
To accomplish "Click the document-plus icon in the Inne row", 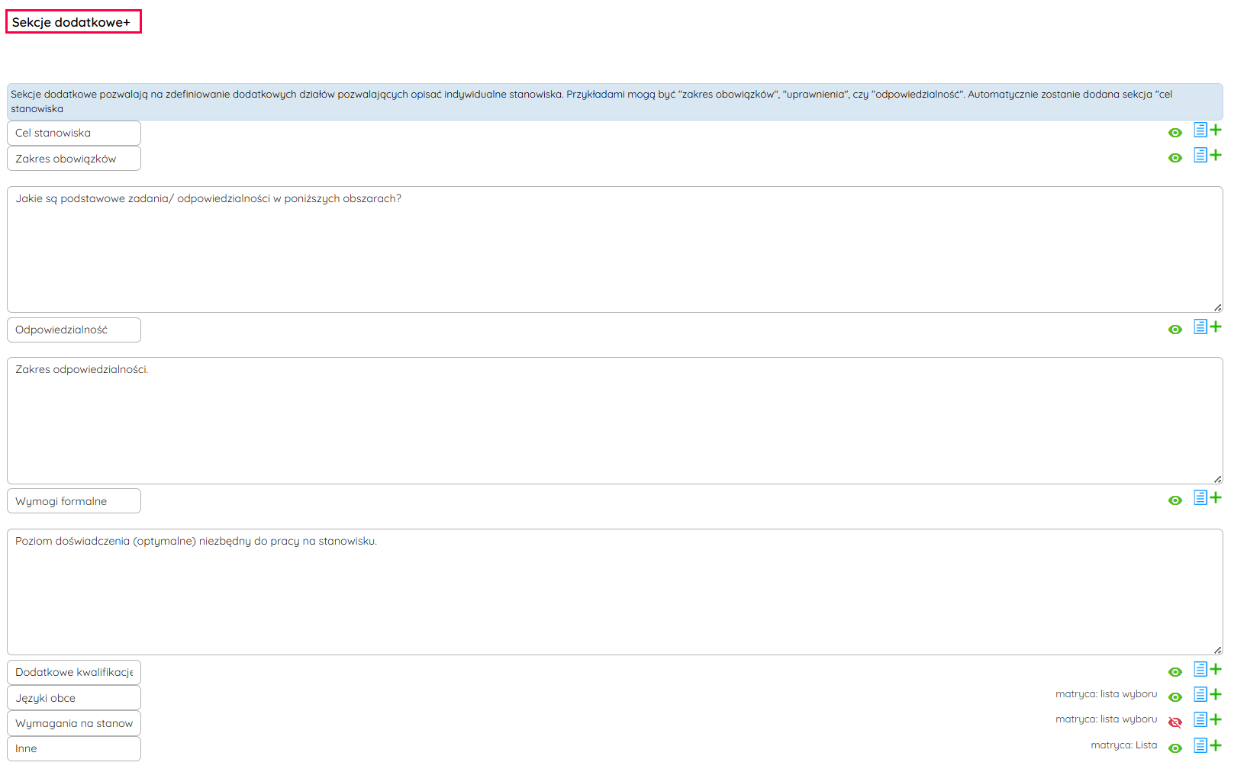I will tap(1207, 746).
